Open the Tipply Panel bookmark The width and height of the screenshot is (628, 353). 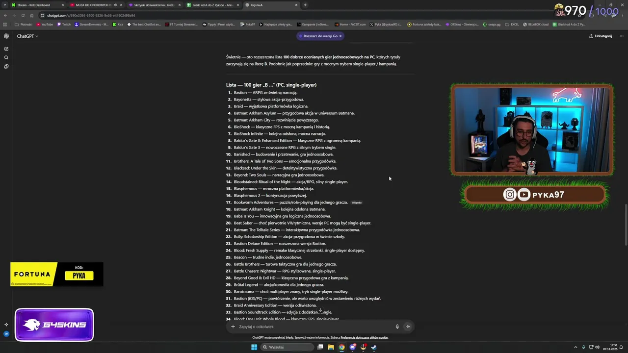pos(219,24)
